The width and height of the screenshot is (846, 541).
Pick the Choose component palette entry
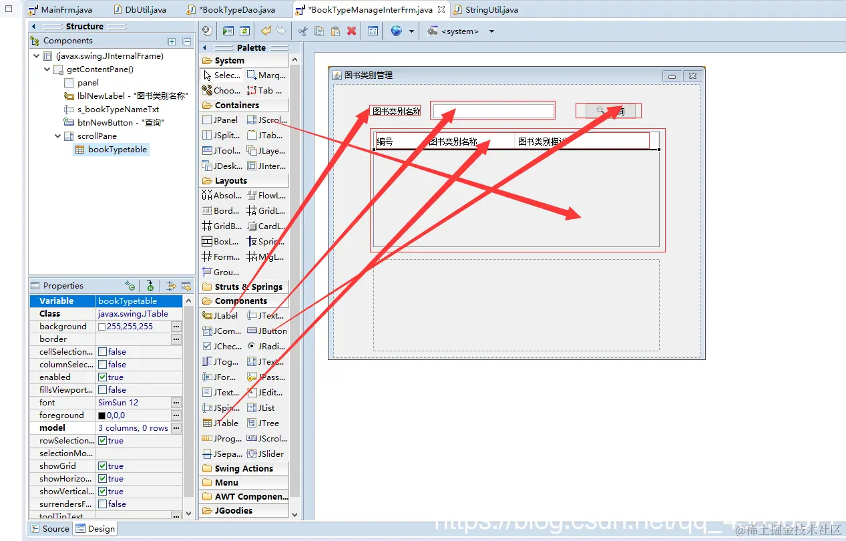click(222, 91)
